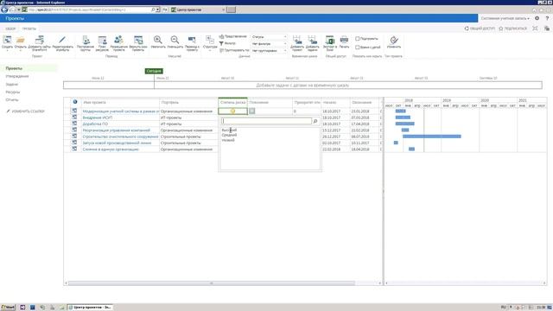Image resolution: width=553 pixels, height=311 pixels.
Task: Switch to the Обзор ribbon tab
Action: pyautogui.click(x=10, y=29)
